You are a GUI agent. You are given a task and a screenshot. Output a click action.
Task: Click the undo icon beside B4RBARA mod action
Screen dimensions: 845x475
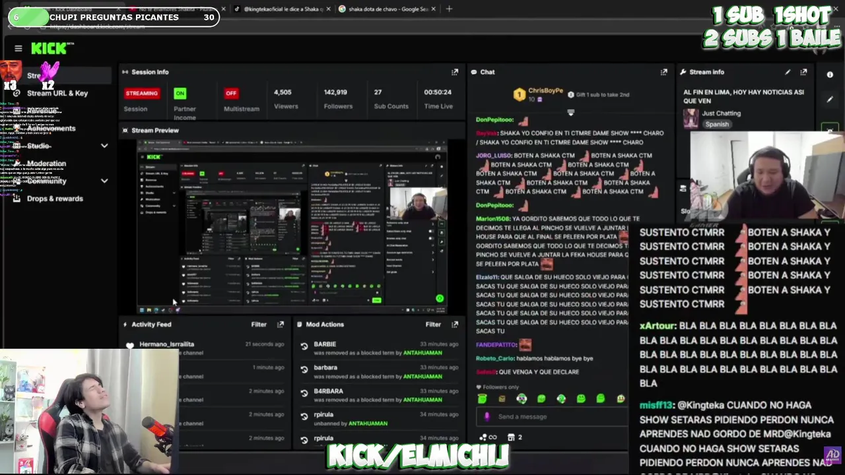pyautogui.click(x=304, y=393)
